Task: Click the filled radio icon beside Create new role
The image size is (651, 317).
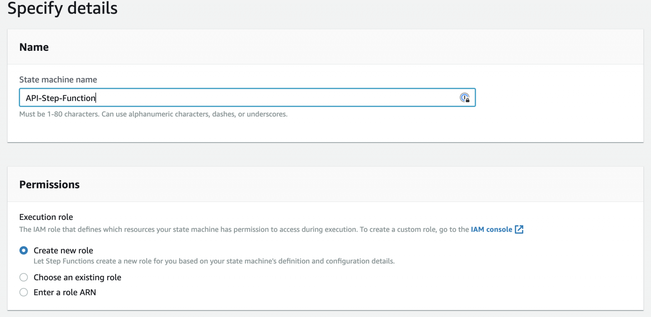Action: click(23, 250)
